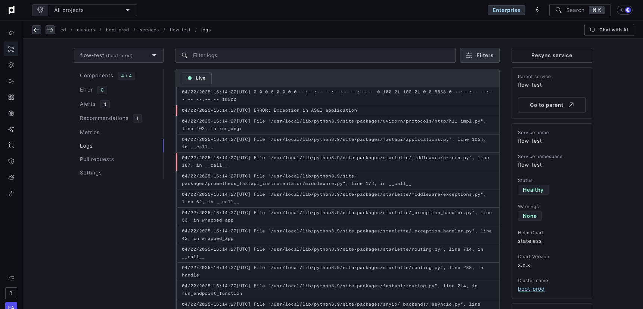The width and height of the screenshot is (643, 309).
Task: Open the Kubernetes wheel icon in sidebar
Action: click(x=11, y=113)
